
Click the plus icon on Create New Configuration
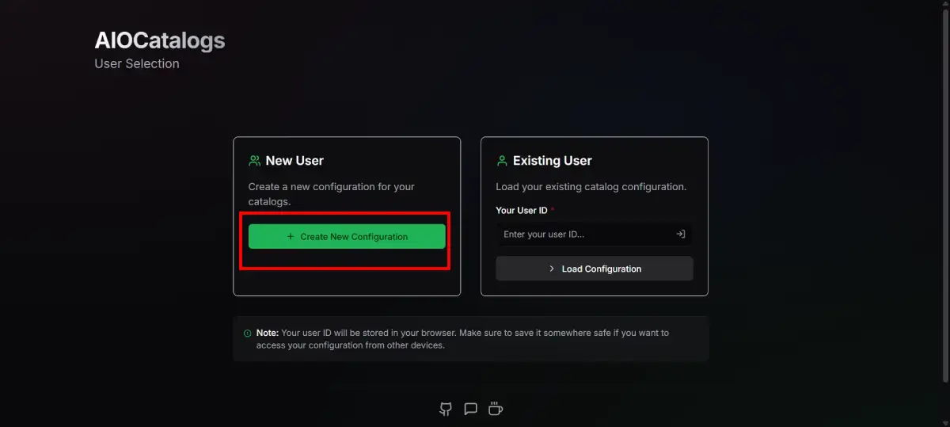(291, 236)
